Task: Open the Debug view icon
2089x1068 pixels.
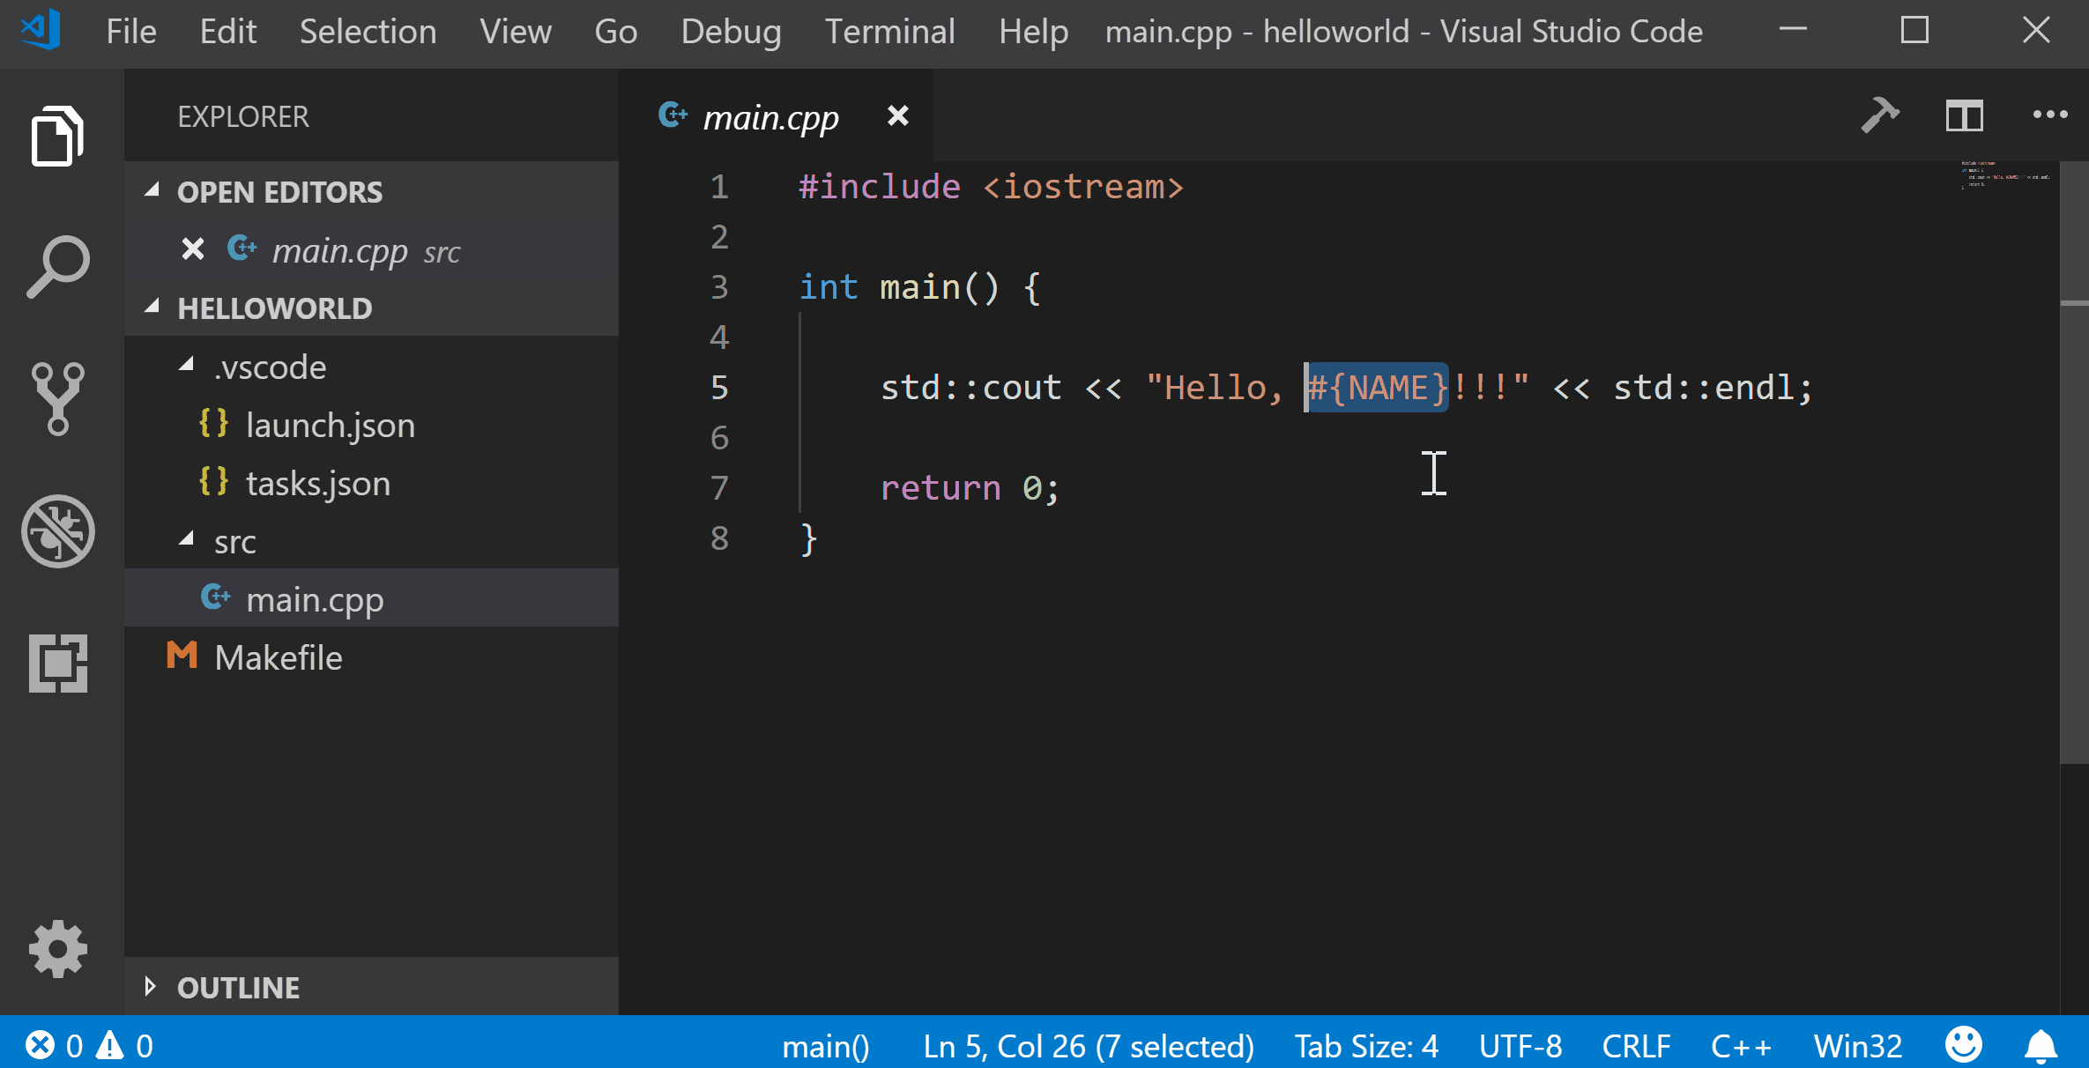Action: click(x=57, y=530)
